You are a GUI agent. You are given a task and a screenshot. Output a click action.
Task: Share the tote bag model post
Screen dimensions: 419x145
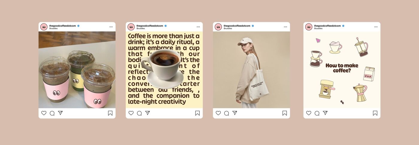(235, 113)
